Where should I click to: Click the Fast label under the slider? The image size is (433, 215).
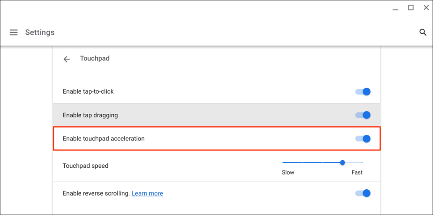357,172
